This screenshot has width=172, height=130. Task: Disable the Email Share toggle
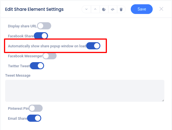[x=34, y=118]
